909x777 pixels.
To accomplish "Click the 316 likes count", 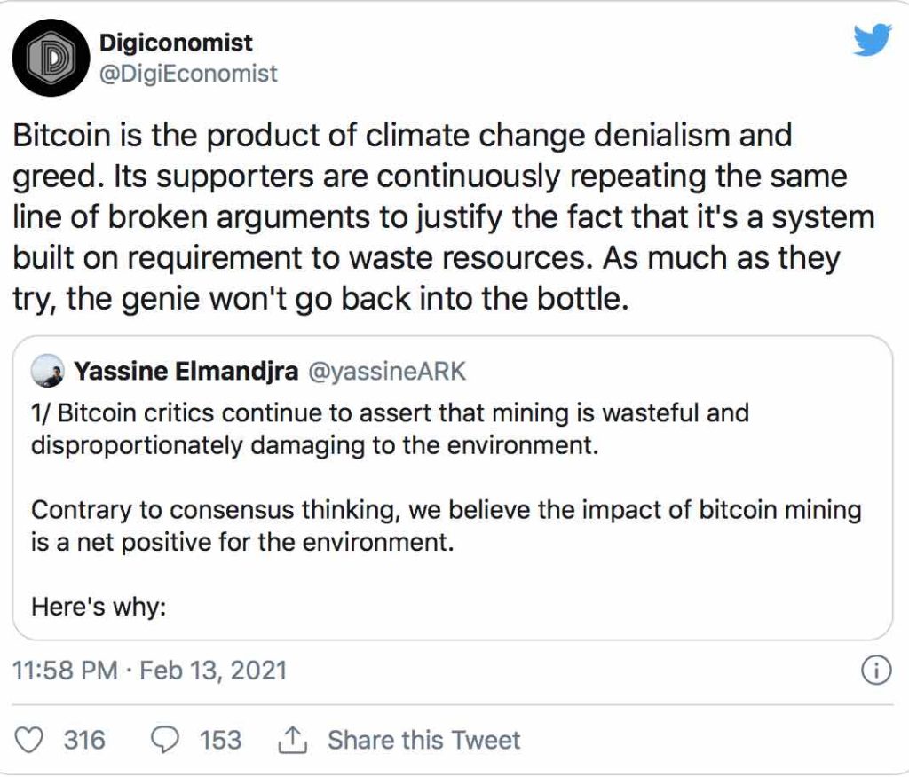I will [84, 740].
